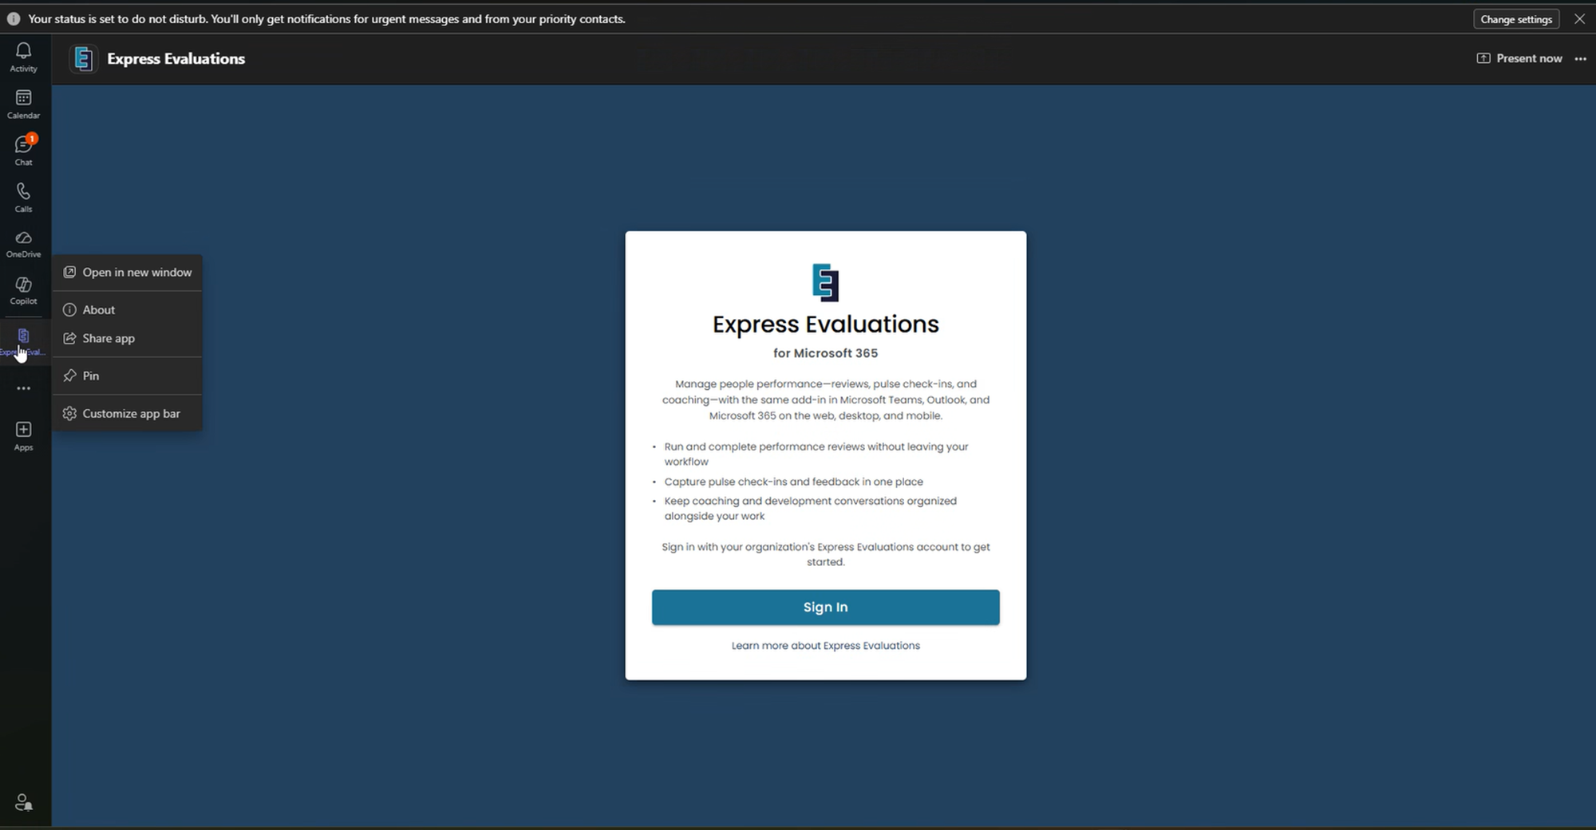This screenshot has height=830, width=1596.
Task: Open OneDrive from the app bar
Action: (23, 245)
